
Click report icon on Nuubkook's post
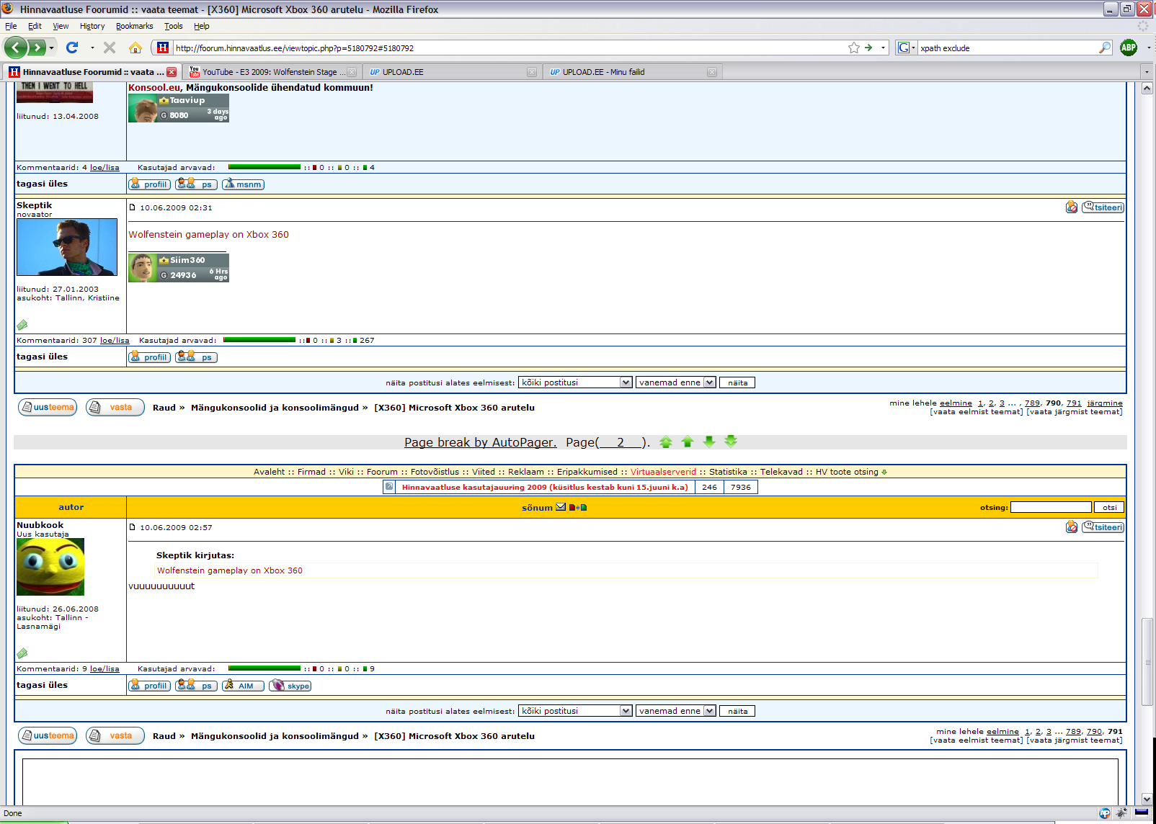1072,527
